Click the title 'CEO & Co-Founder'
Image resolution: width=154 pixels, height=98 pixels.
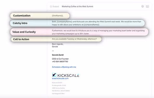tap(60, 59)
